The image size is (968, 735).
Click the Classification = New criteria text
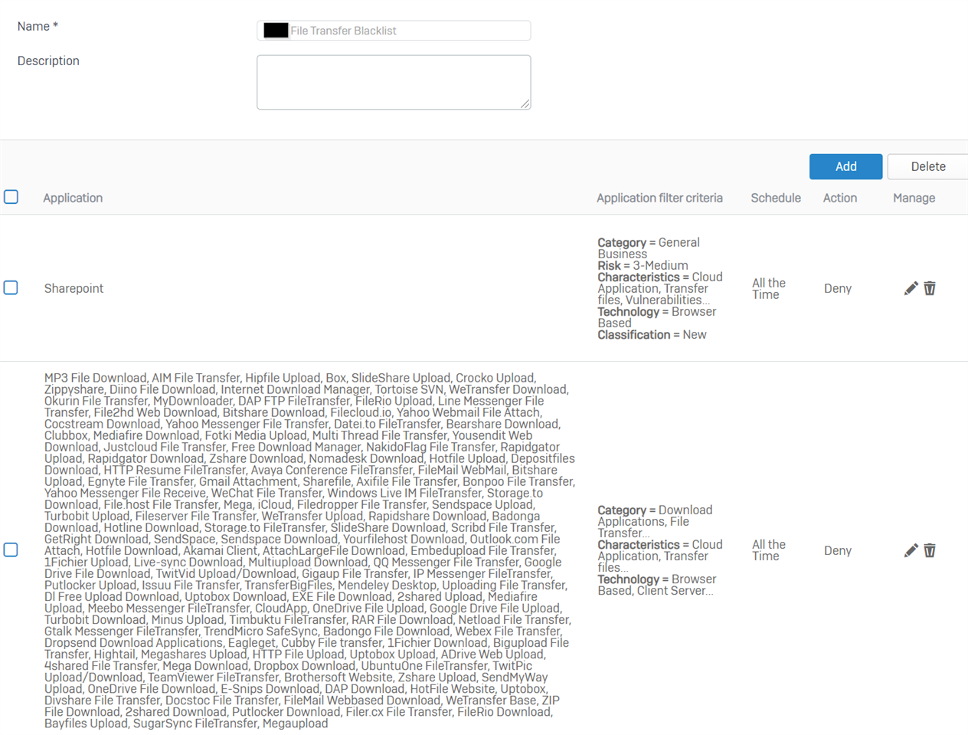652,335
